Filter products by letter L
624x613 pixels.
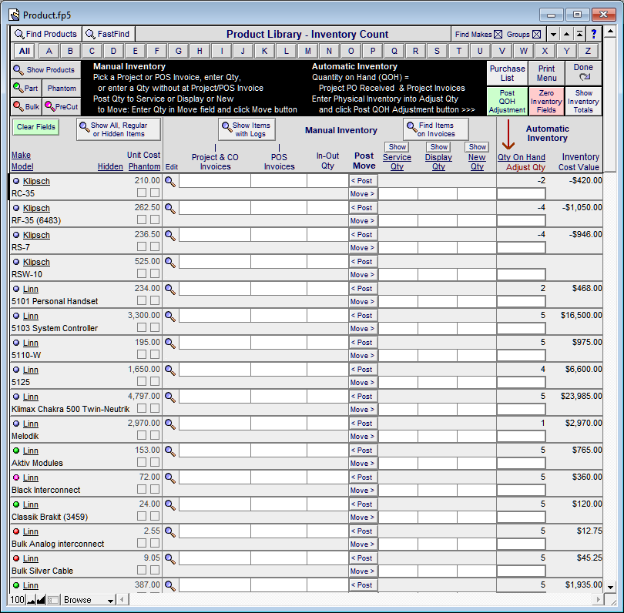(286, 51)
